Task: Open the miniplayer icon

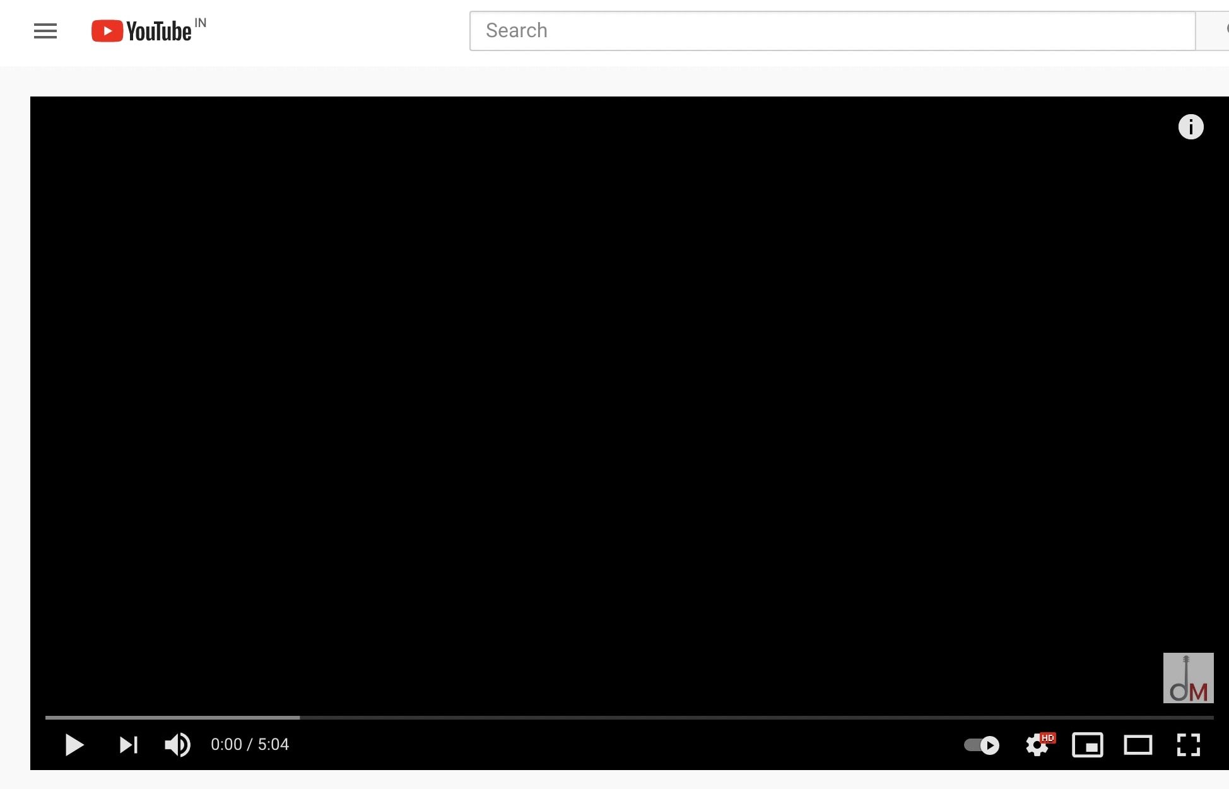Action: [1088, 745]
